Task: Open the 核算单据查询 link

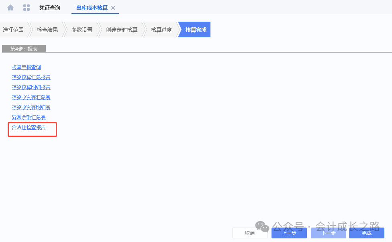Action: (27, 67)
